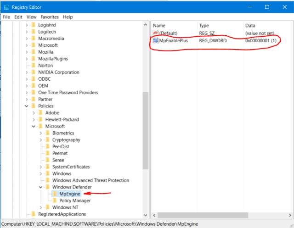Click the Peernet folder icon
The width and height of the screenshot is (294, 228).
tap(48, 153)
